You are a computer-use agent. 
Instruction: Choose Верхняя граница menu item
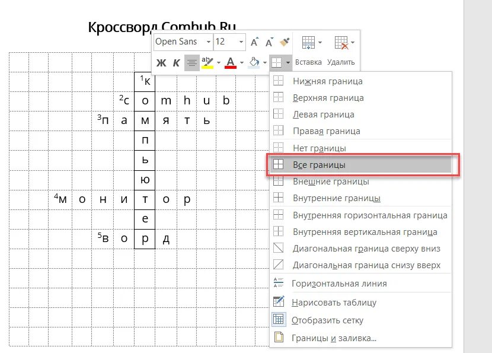(361, 98)
